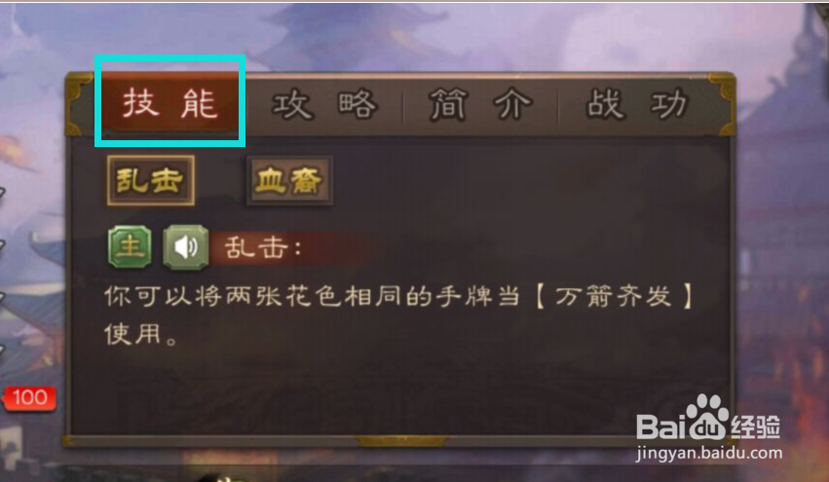The image size is (829, 482).
Task: Select the 乱击 skill button
Action: tap(151, 180)
